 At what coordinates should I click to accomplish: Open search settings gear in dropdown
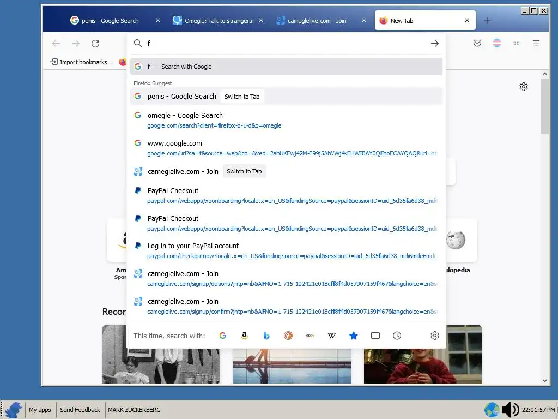[434, 336]
